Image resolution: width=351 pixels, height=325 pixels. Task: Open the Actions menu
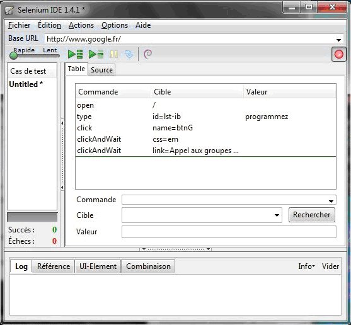(81, 25)
